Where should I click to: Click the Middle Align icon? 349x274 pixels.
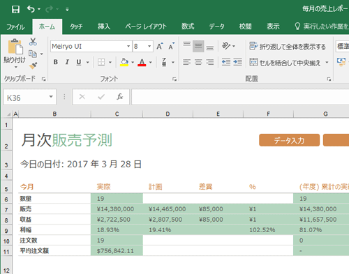click(x=198, y=46)
